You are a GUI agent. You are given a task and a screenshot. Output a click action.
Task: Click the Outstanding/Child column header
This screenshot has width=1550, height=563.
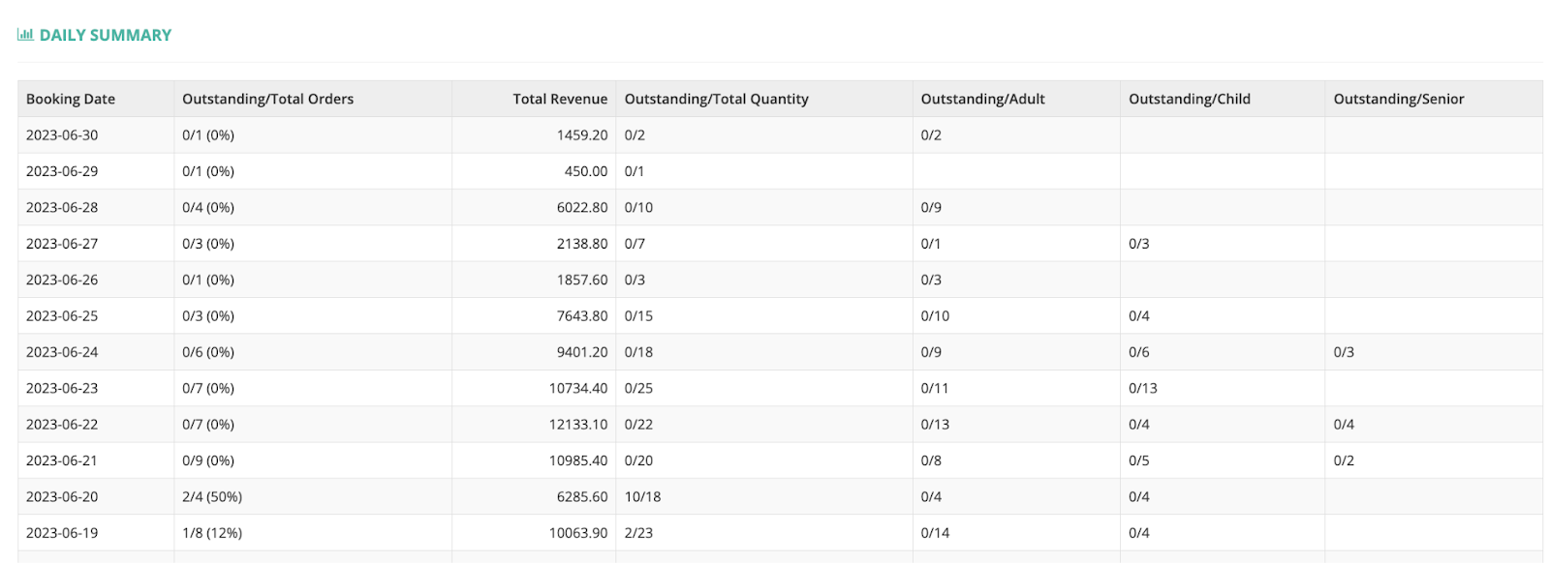1189,99
